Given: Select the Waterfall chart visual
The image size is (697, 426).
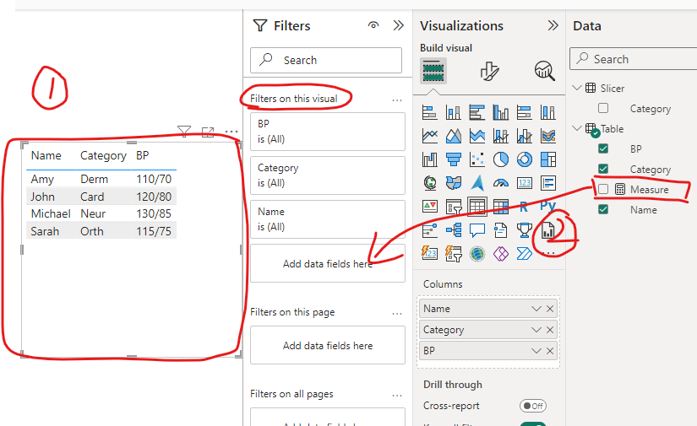Looking at the screenshot, I should point(429,159).
